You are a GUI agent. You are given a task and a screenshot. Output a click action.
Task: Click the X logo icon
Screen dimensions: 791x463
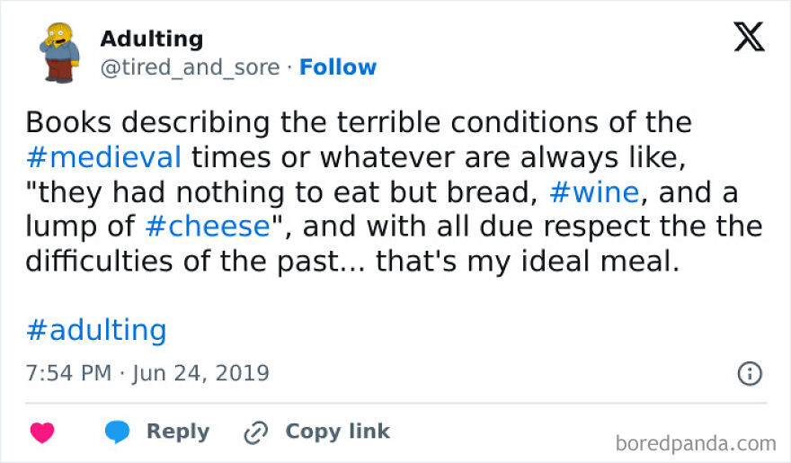point(749,38)
